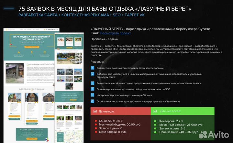Click the text "Заявок в день: 0"
233x143 pixels.
(x=110, y=128)
